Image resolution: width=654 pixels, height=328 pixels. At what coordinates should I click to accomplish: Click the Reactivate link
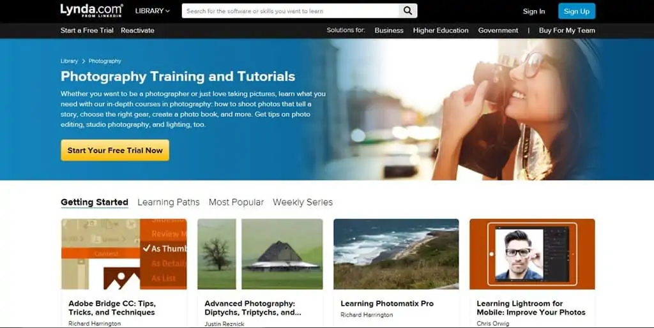pyautogui.click(x=138, y=31)
